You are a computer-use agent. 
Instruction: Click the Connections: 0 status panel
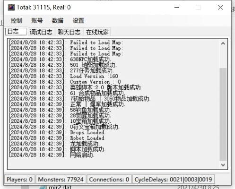click(x=109, y=179)
